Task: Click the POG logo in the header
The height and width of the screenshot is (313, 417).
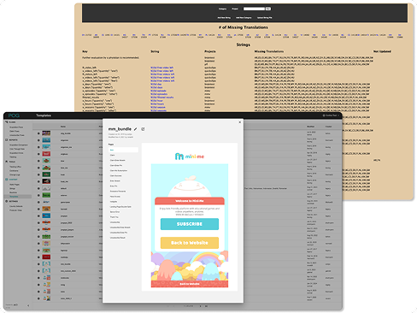Action: click(x=14, y=115)
